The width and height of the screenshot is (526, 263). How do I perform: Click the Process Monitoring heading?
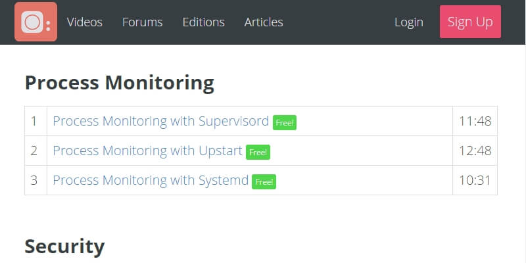[x=119, y=83]
